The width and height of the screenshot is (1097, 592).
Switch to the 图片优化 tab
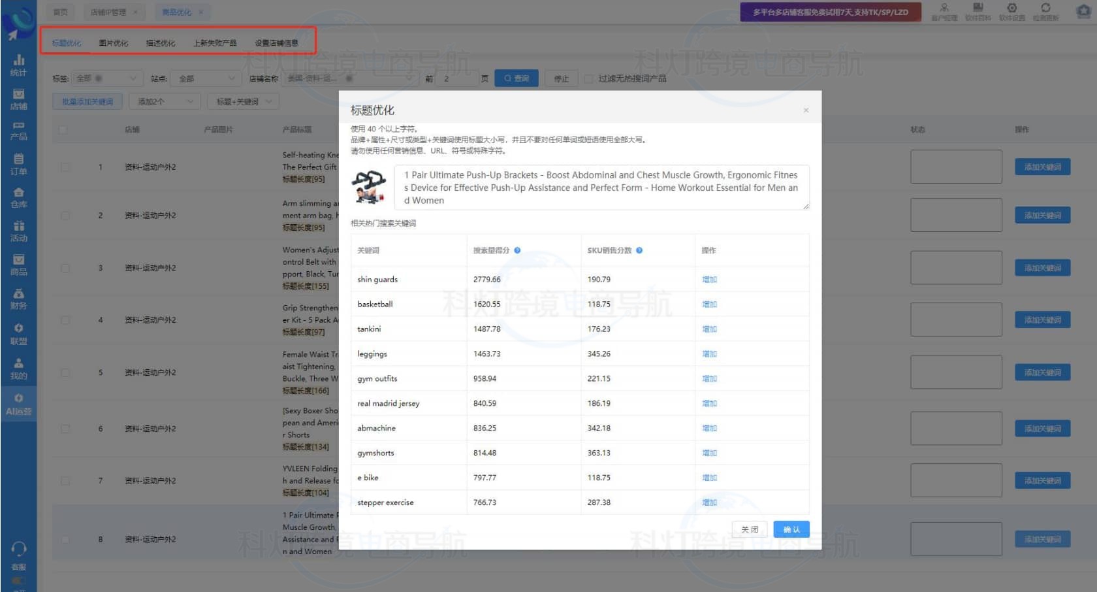click(x=114, y=43)
